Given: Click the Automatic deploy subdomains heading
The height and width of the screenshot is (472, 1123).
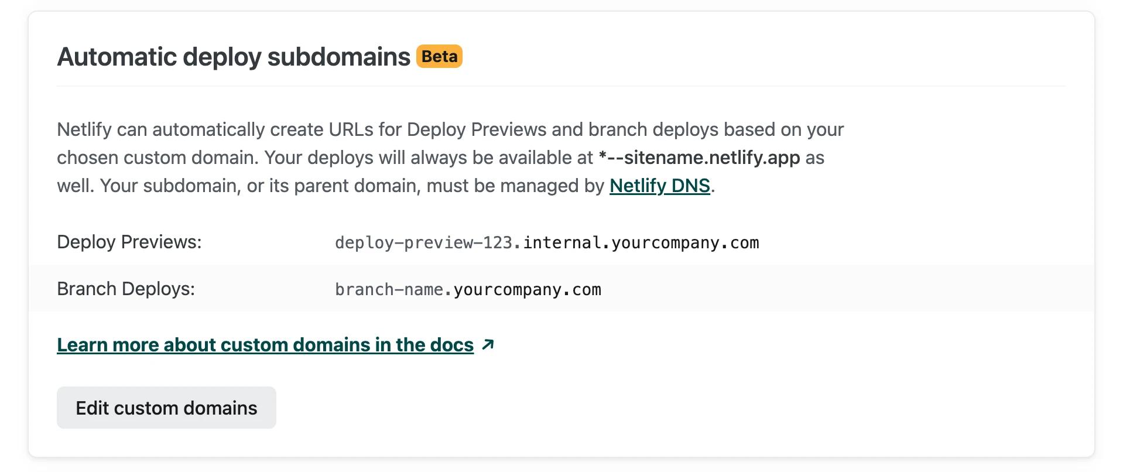Looking at the screenshot, I should [x=234, y=57].
